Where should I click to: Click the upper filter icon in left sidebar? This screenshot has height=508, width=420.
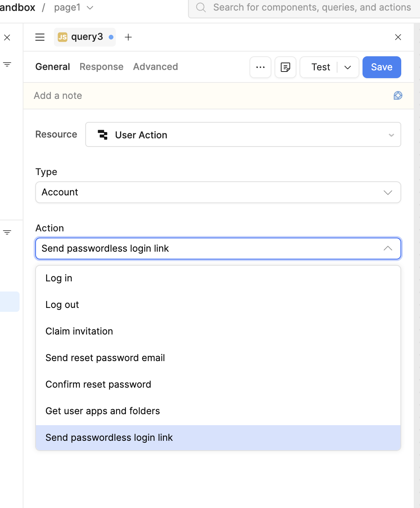[7, 64]
